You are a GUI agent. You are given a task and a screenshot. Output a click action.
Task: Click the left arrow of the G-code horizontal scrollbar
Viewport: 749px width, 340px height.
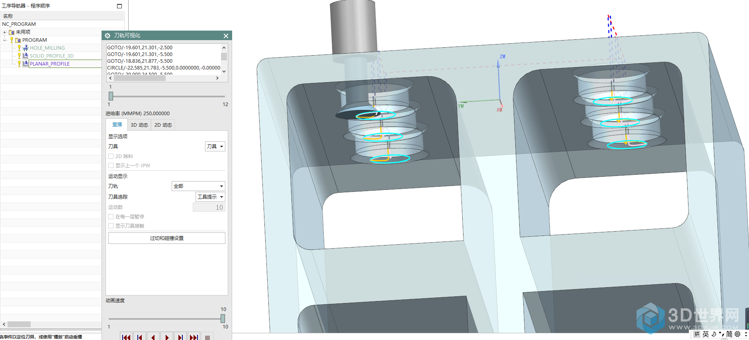click(x=110, y=78)
